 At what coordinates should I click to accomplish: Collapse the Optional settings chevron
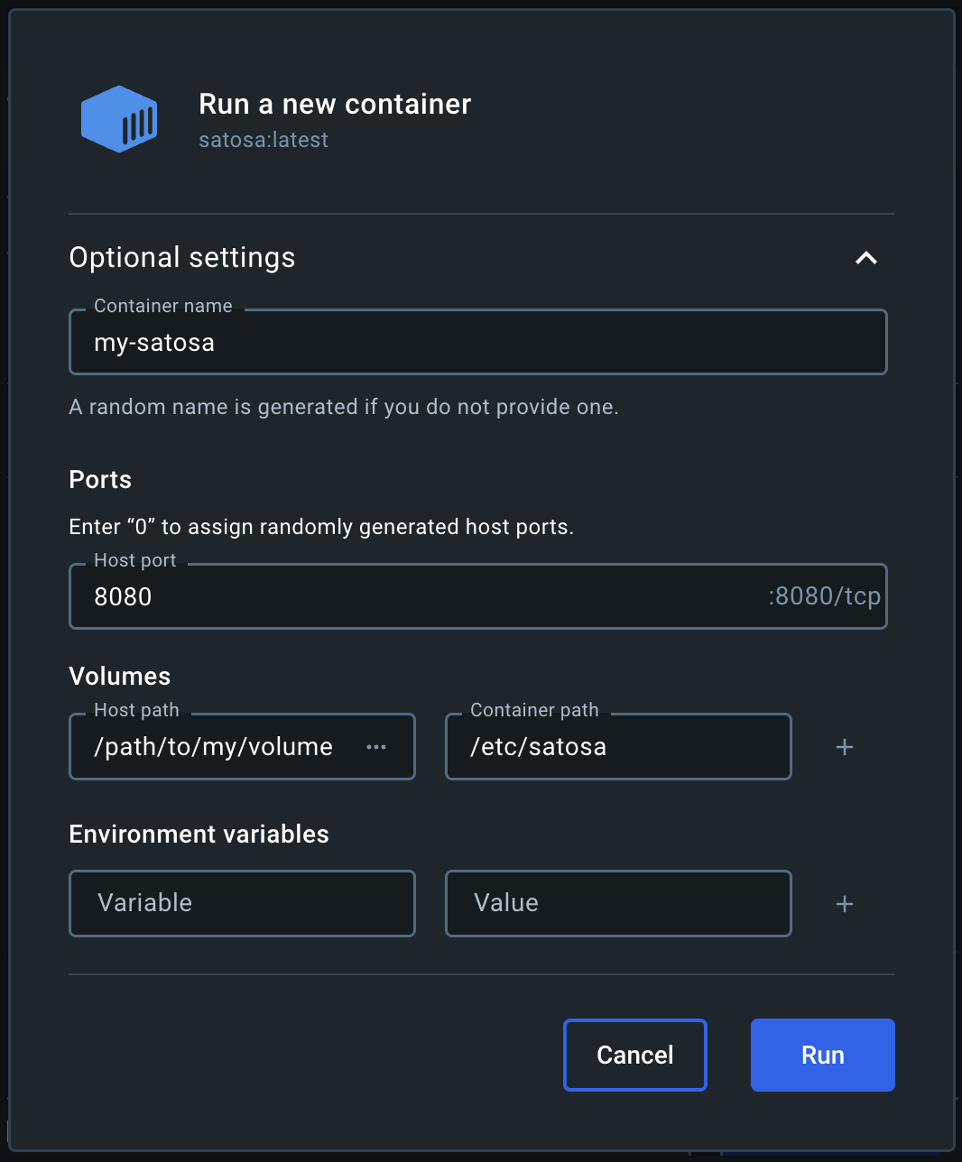point(866,258)
